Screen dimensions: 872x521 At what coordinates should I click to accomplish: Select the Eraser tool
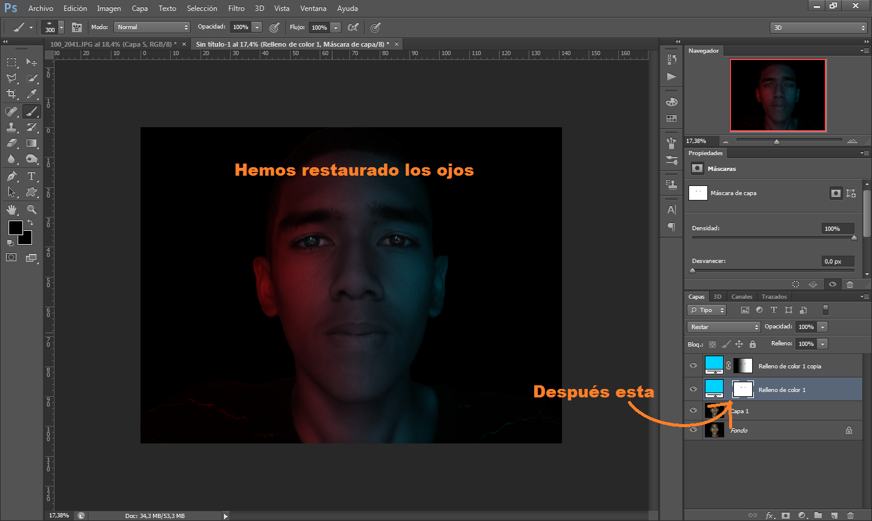[12, 143]
